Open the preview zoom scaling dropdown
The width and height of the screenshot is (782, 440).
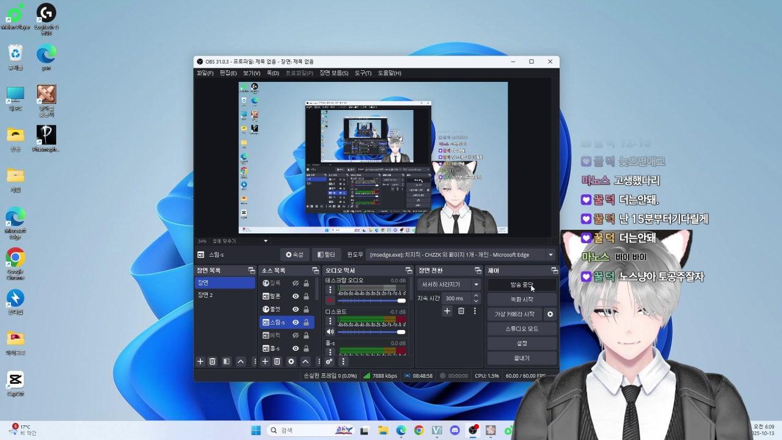point(265,241)
